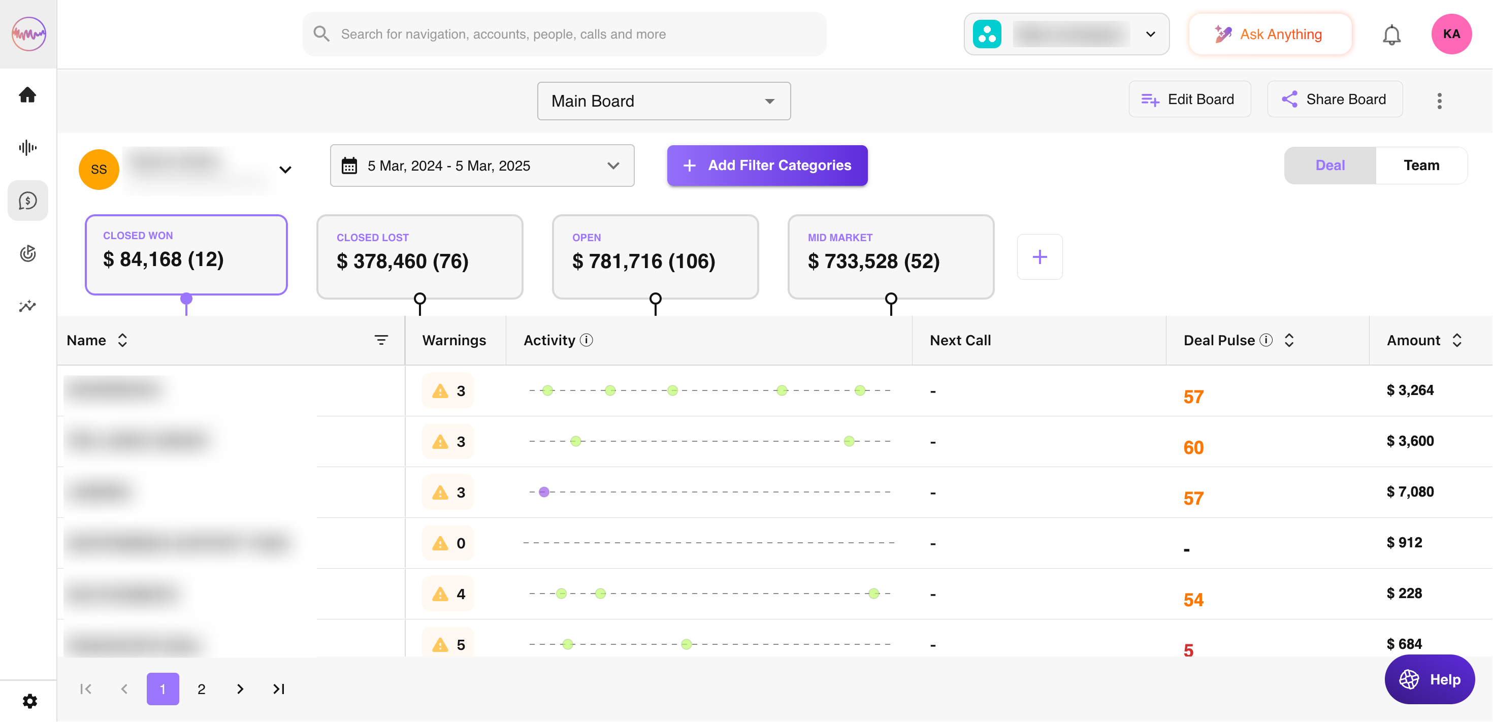Open the three-dot board options menu
The image size is (1493, 722).
pyautogui.click(x=1439, y=101)
